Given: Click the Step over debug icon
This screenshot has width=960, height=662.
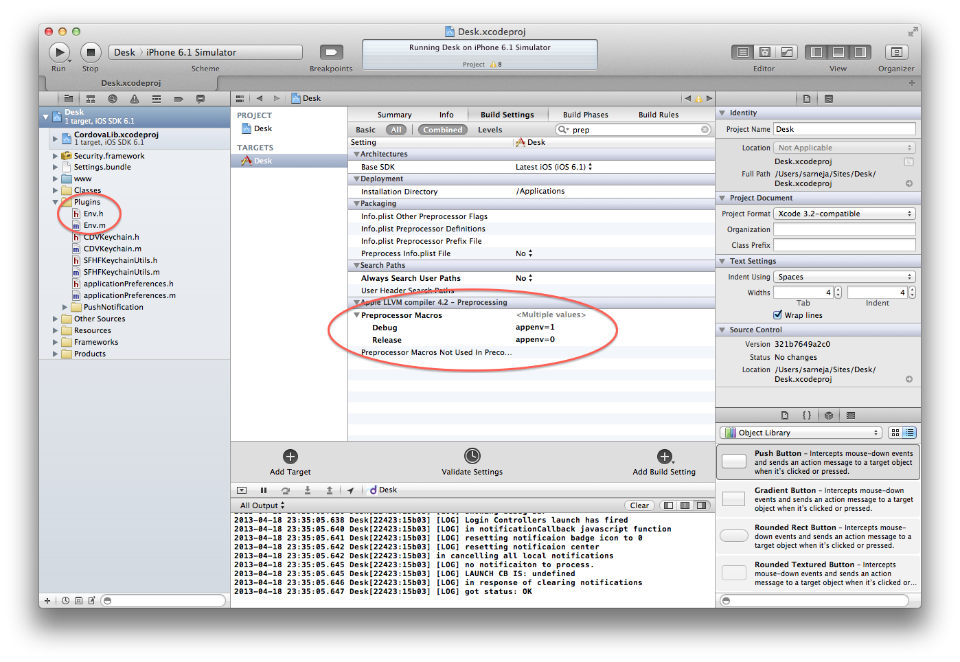Looking at the screenshot, I should coord(286,490).
